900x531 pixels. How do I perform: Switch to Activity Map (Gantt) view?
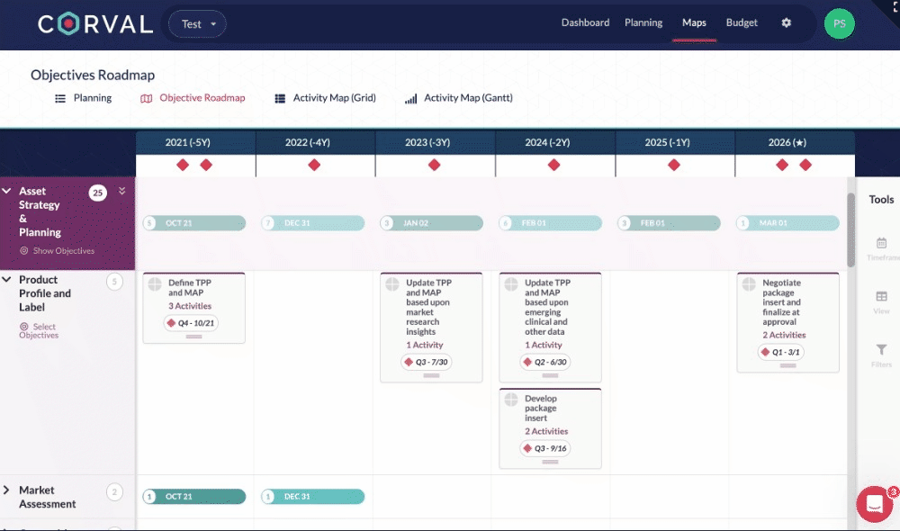point(459,98)
